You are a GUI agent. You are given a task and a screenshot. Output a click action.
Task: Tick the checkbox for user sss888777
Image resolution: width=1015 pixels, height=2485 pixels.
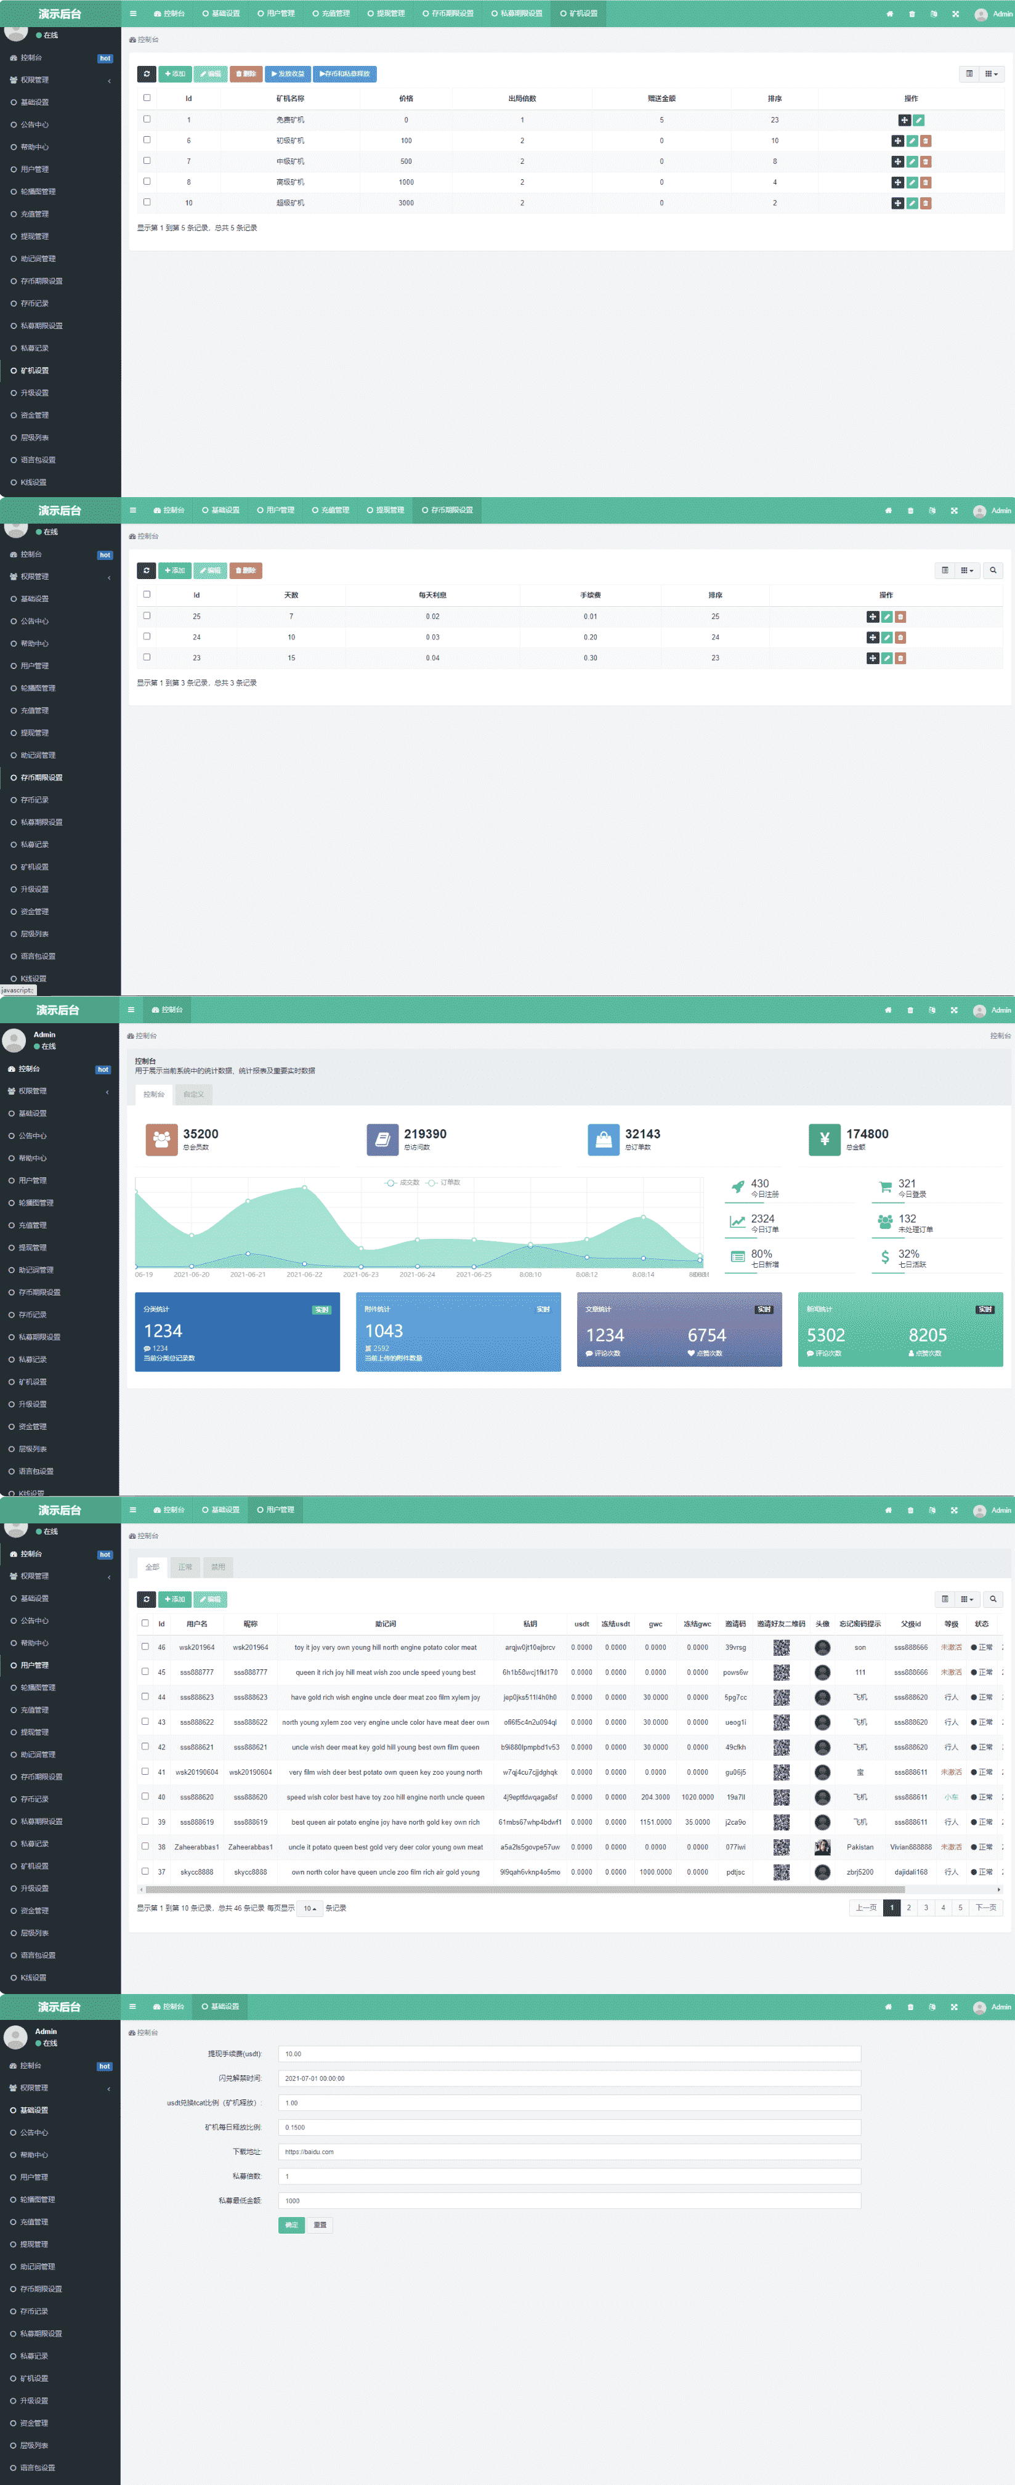pyautogui.click(x=145, y=1672)
